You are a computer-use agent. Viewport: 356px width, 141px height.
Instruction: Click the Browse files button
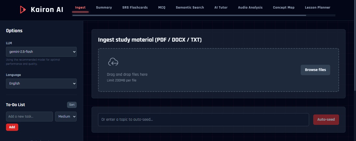[315, 70]
